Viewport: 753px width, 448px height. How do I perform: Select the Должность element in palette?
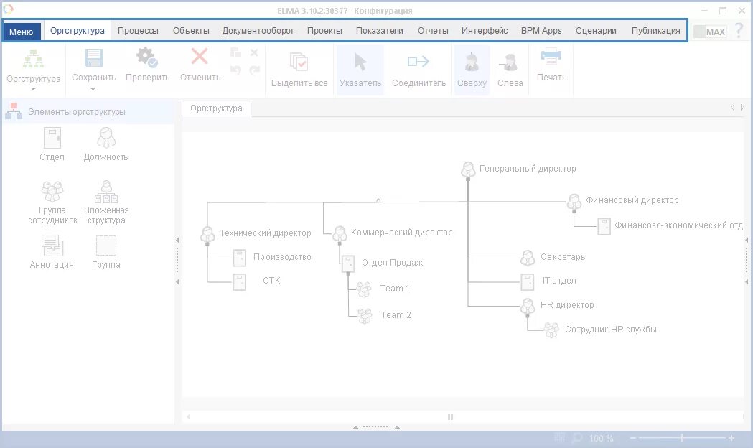click(106, 144)
